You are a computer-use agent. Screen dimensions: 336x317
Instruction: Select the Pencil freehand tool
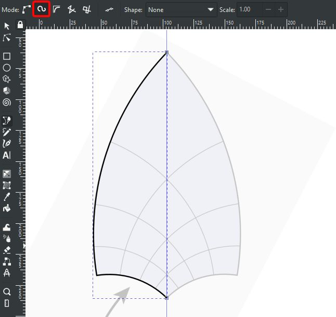(7, 132)
